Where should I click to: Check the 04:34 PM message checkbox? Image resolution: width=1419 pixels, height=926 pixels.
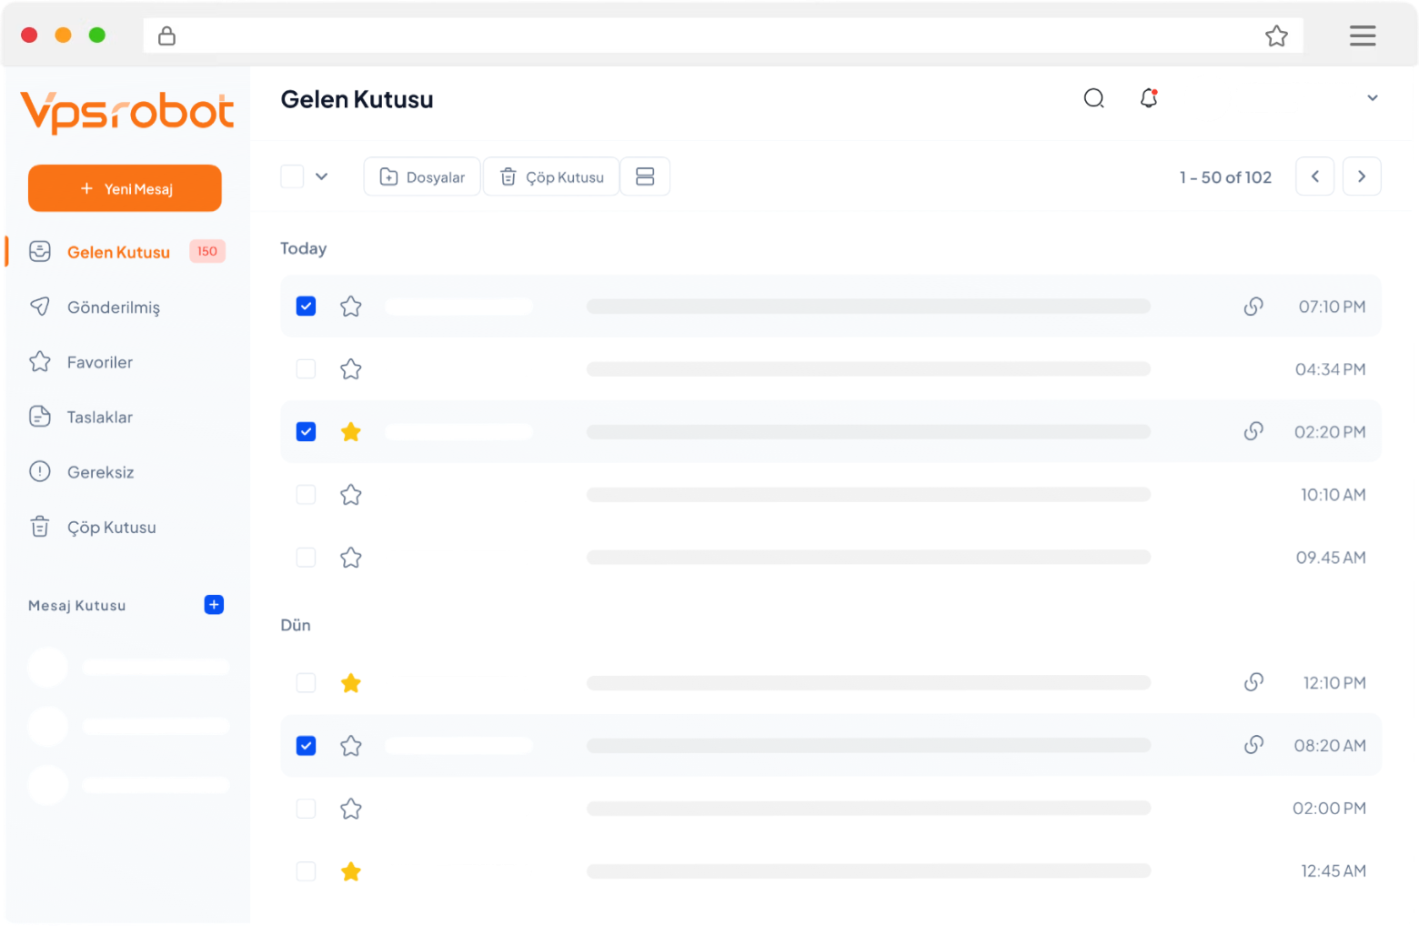307,369
